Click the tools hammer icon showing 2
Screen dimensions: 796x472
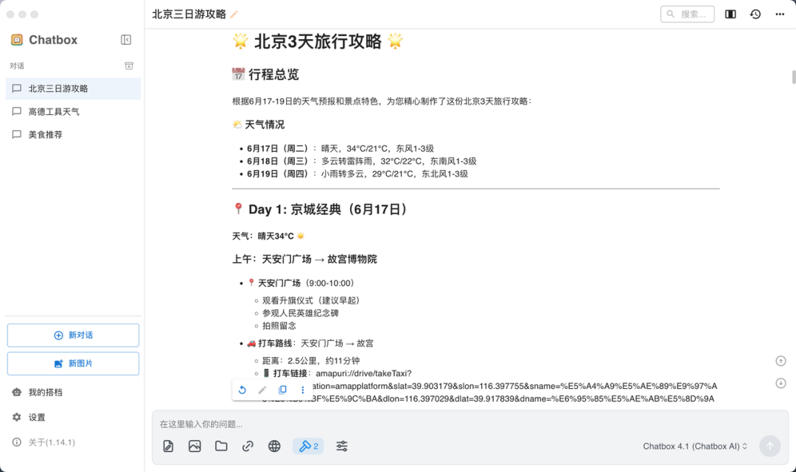(307, 445)
